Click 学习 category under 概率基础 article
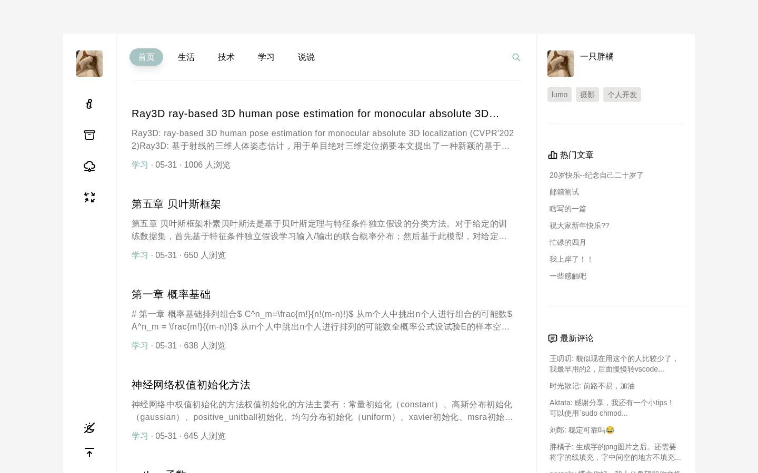Screen dimensions: 758x473 (x=140, y=346)
